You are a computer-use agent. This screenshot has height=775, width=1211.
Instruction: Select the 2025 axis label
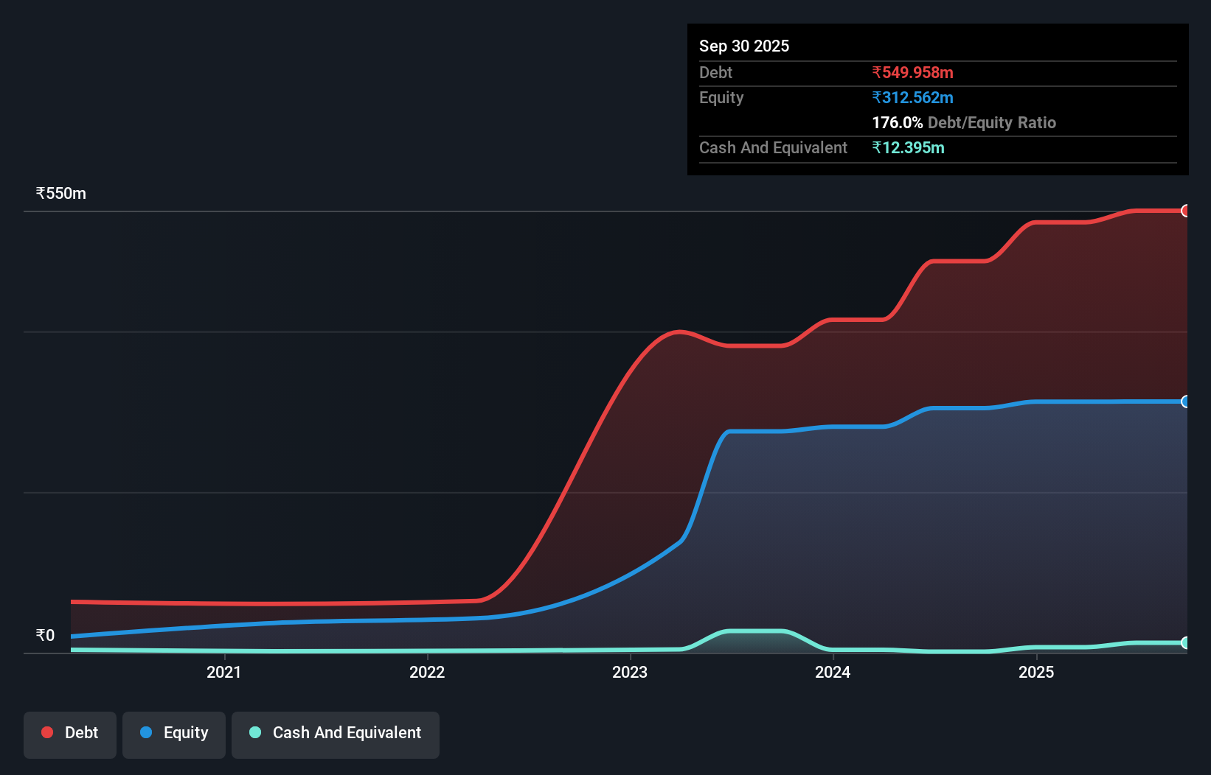point(1037,672)
